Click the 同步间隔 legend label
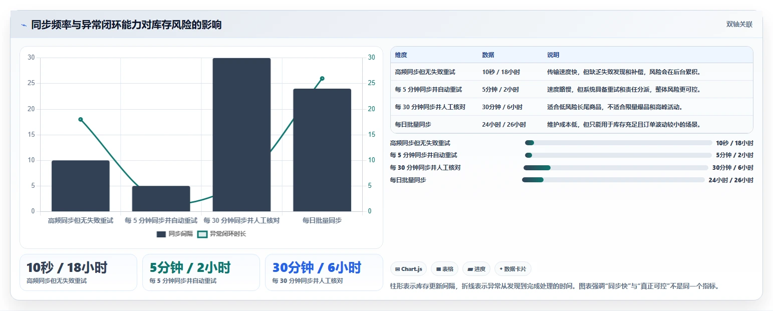This screenshot has height=311, width=773. (x=180, y=234)
